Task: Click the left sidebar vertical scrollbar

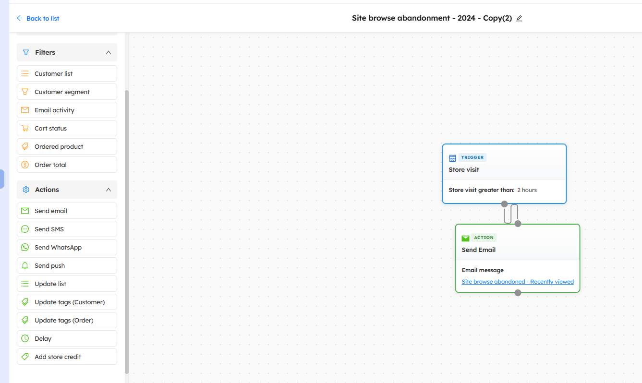Action: point(127,230)
